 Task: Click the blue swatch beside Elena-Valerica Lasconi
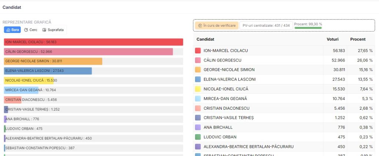coord(198,79)
